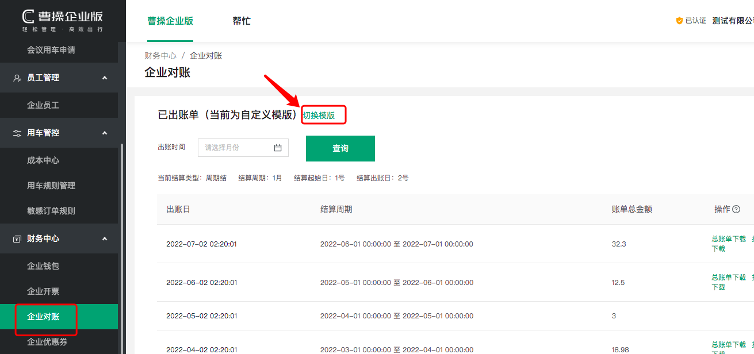Select 敏感订单规则 in the sidebar
This screenshot has width=754, height=354.
(51, 211)
